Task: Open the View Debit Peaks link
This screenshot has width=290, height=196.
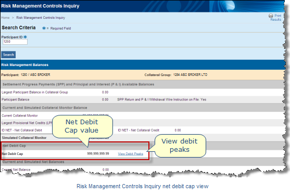Action: point(131,154)
